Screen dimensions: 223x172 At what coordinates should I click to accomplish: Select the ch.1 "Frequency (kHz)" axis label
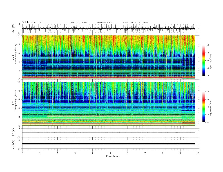click(x=16, y=54)
